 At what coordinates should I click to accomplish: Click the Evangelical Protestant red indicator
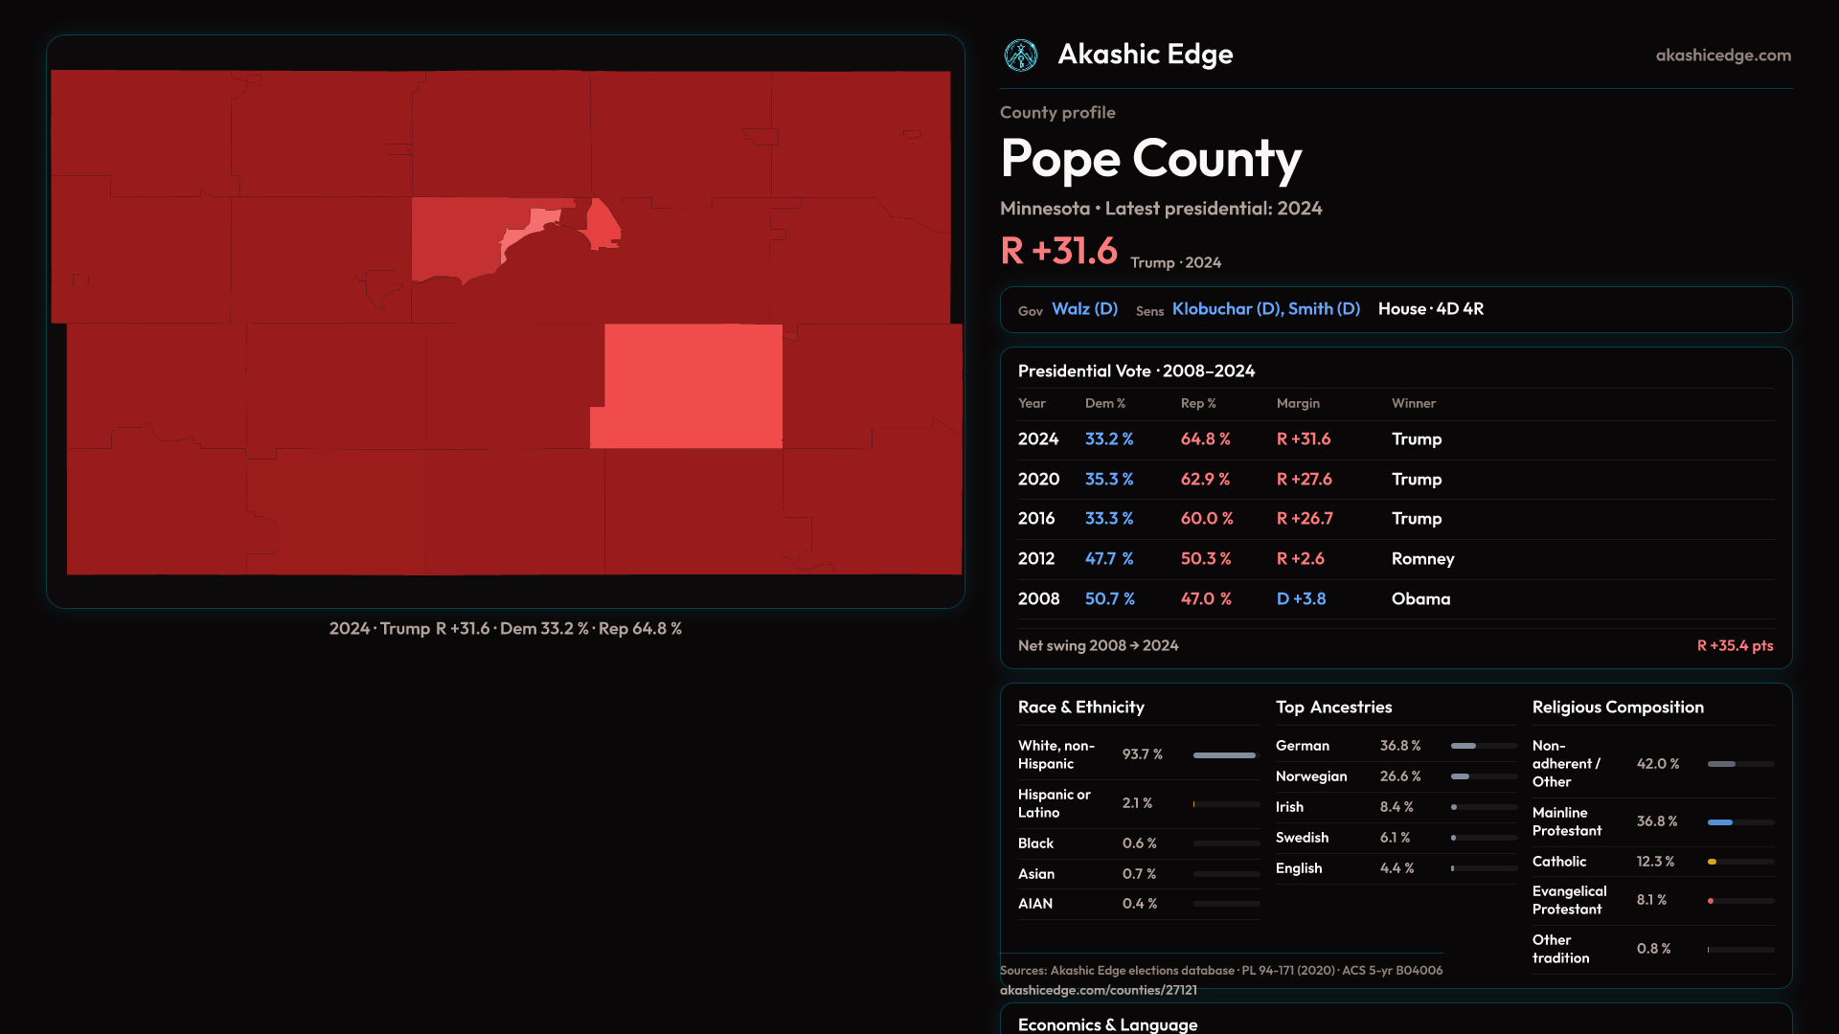click(1711, 901)
